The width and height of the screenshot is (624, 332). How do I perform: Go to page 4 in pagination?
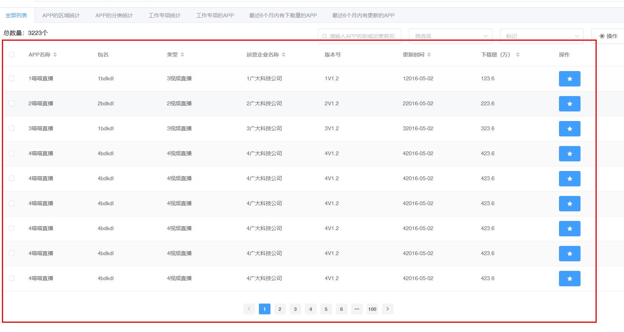310,309
